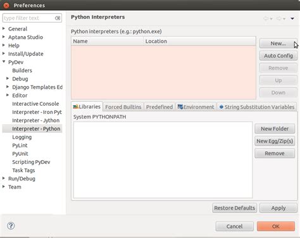This screenshot has width=300, height=238.
Task: Select Scripting PyDev
Action: tap(31, 162)
